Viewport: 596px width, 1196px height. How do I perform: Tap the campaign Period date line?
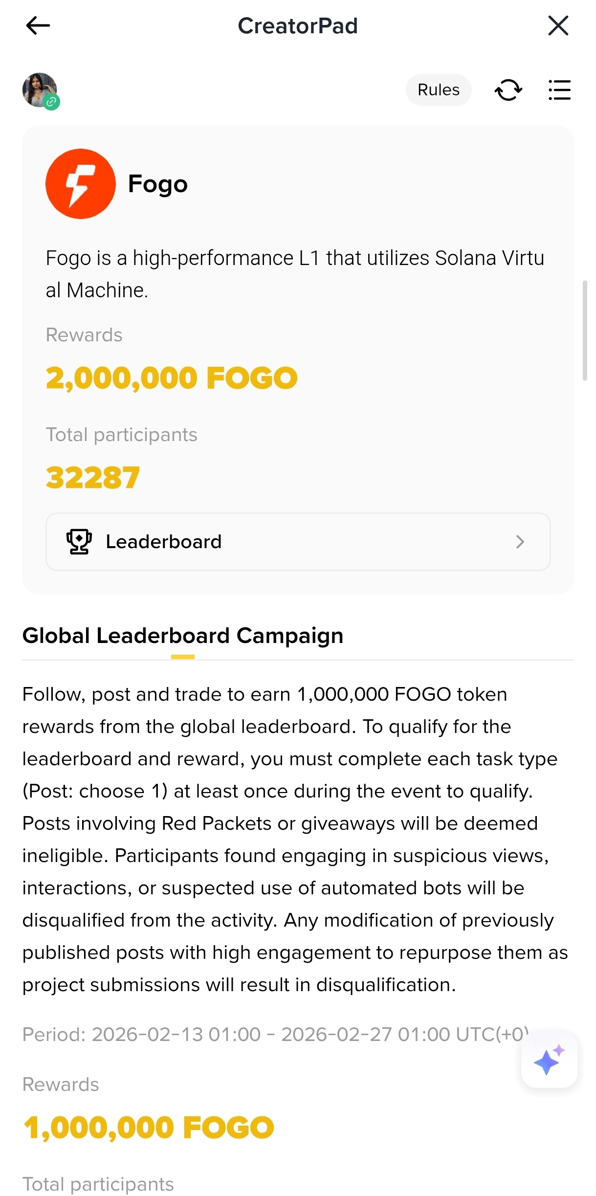pyautogui.click(x=274, y=1034)
